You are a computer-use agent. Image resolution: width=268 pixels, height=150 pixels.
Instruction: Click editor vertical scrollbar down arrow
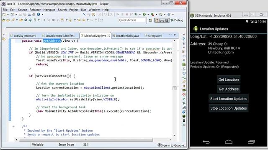[x=174, y=135]
